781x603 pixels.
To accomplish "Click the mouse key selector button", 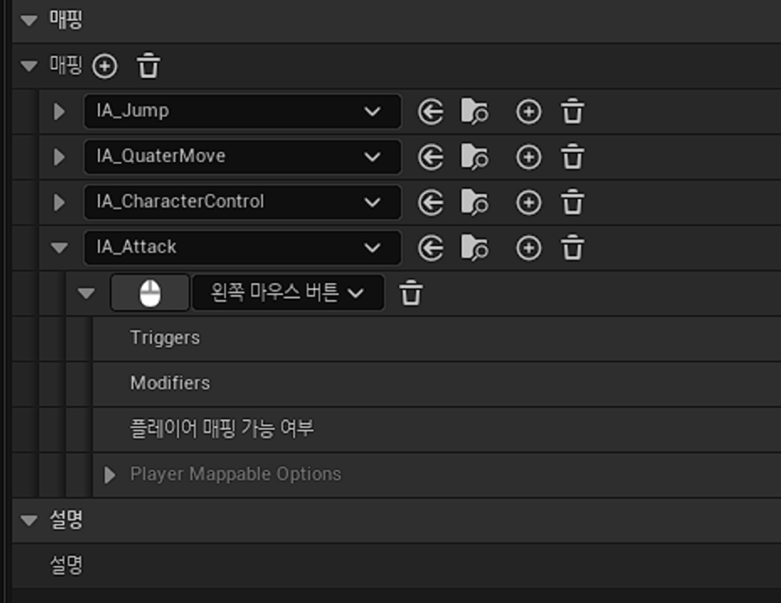I will [x=150, y=293].
